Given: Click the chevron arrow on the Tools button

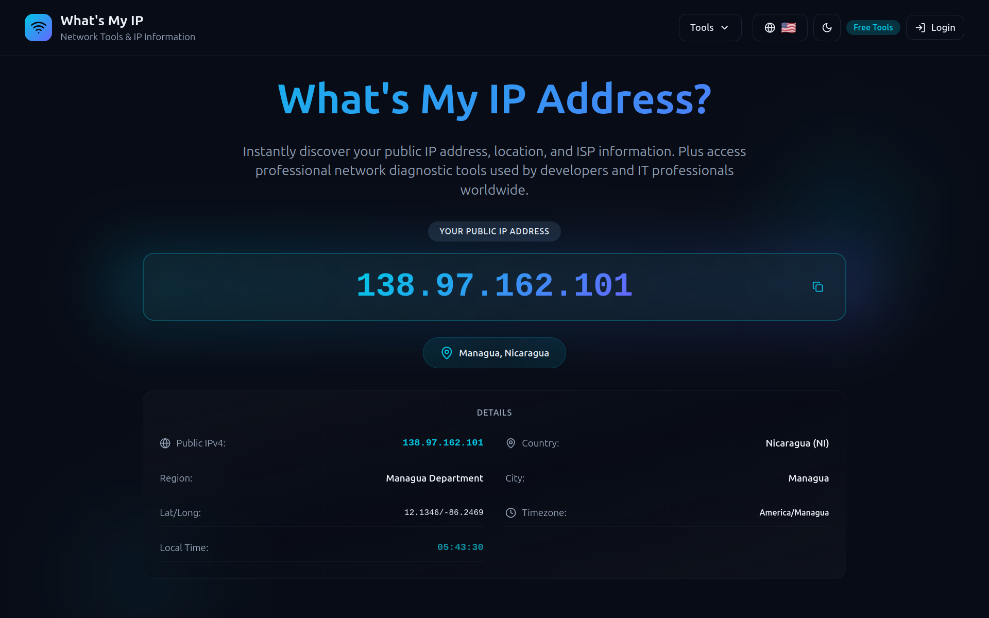Looking at the screenshot, I should click(x=725, y=28).
